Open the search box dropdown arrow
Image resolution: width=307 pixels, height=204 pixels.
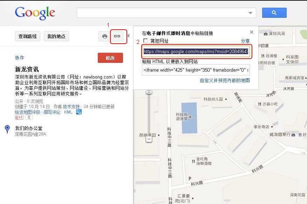coord(250,12)
